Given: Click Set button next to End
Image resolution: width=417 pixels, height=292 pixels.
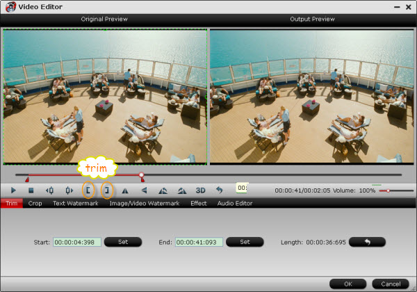Looking at the screenshot, I should coord(245,242).
